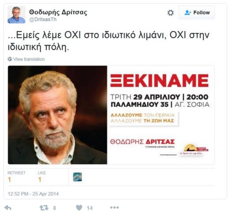Viewport: 232px width, 217px height.
Task: Retweet using the arrows icon
Action: (x=44, y=208)
